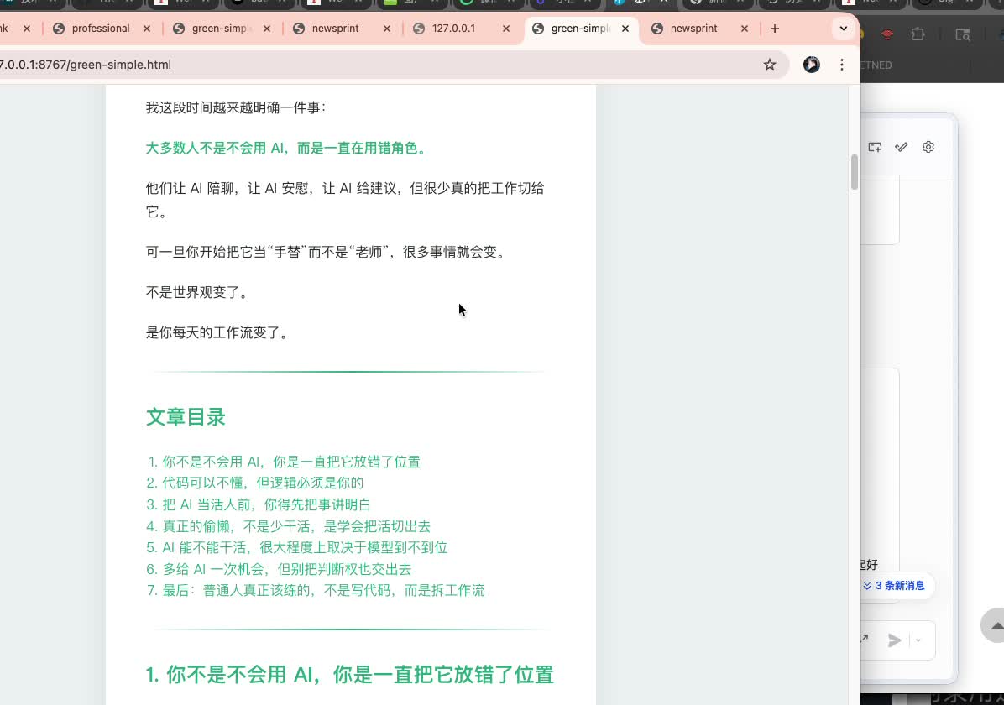
Task: Open settings via the gear icon
Action: 928,147
